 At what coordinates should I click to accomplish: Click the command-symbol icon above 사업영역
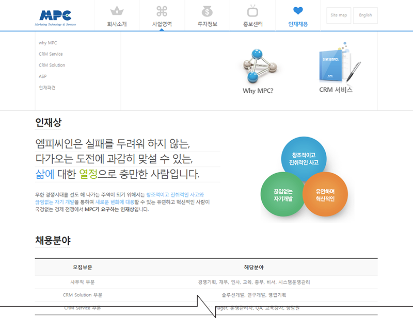(x=162, y=11)
